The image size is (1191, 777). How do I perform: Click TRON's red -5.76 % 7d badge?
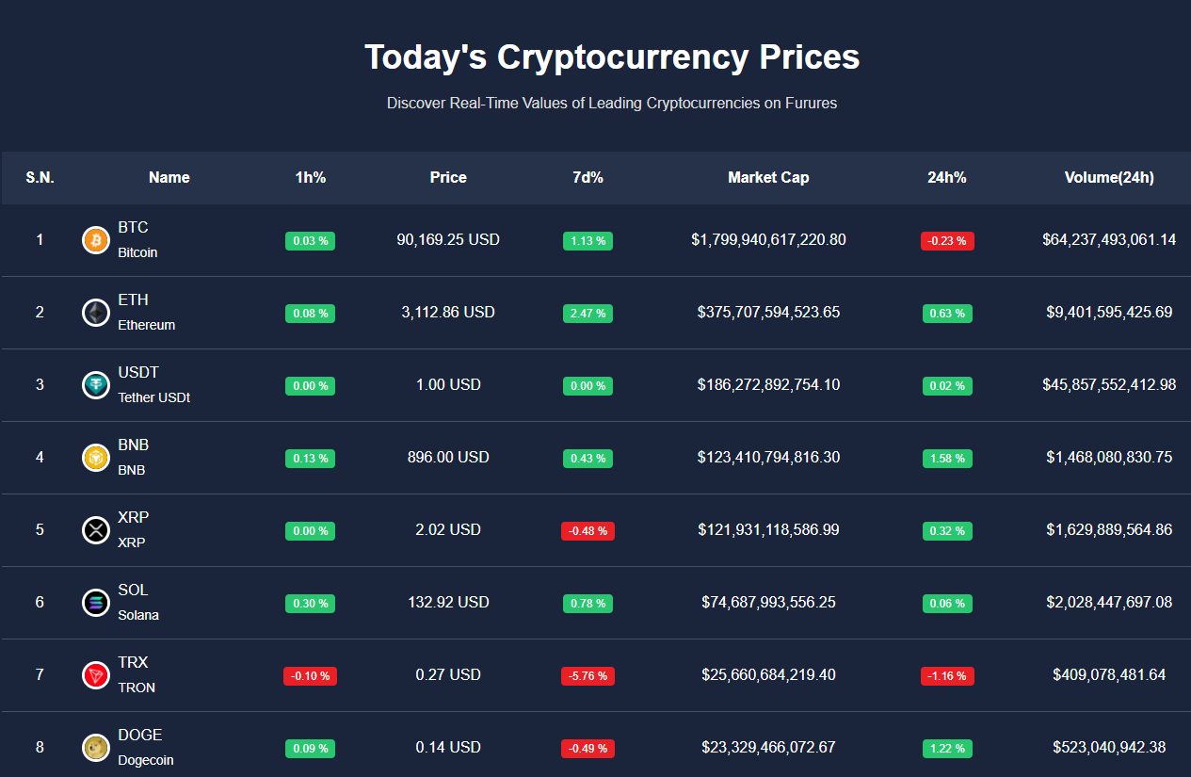point(588,676)
